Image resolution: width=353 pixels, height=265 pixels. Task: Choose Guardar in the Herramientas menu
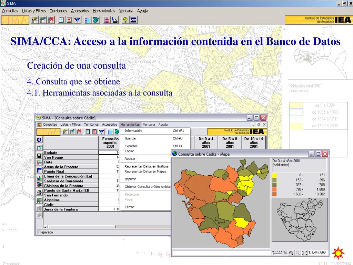(x=155, y=138)
